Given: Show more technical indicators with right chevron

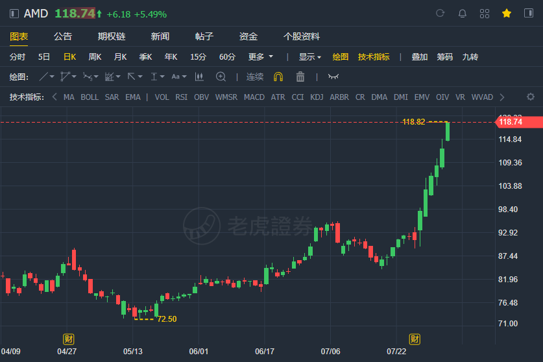Looking at the screenshot, I should 502,97.
